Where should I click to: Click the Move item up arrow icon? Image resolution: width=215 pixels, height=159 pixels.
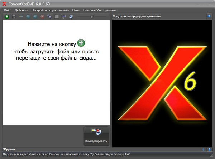coord(35,16)
